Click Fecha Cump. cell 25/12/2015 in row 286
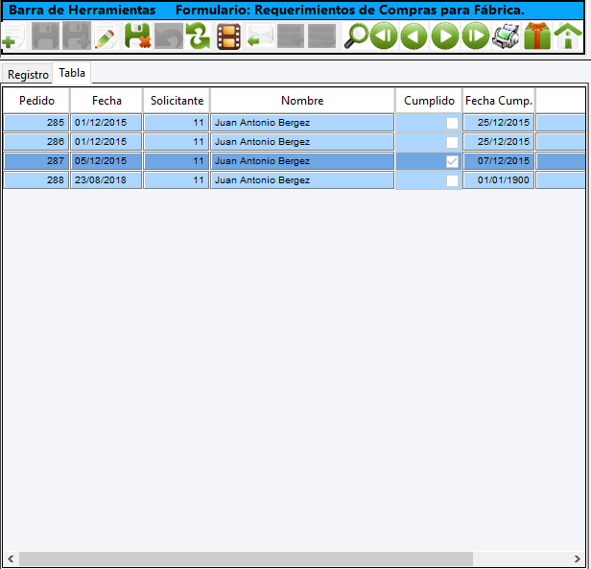 499,142
